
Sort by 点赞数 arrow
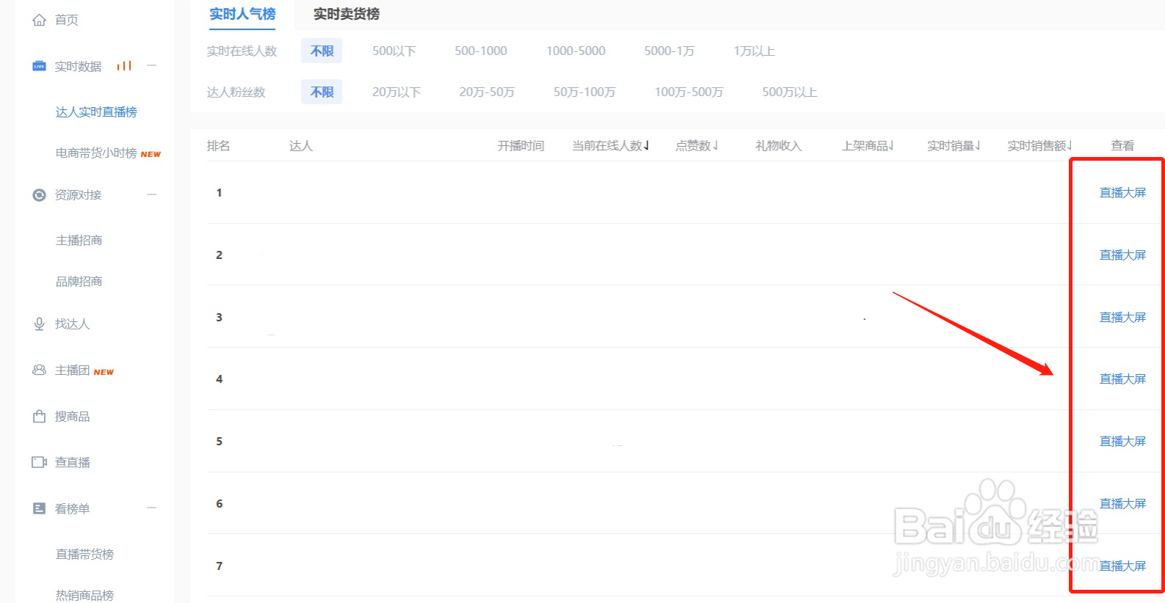(x=715, y=145)
